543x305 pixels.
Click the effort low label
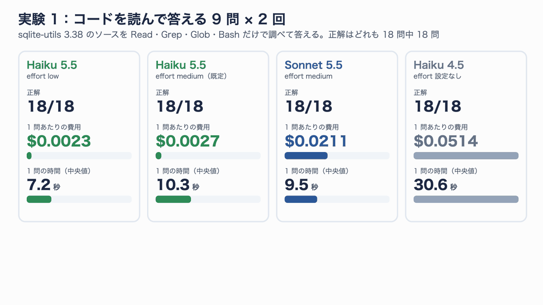point(42,76)
